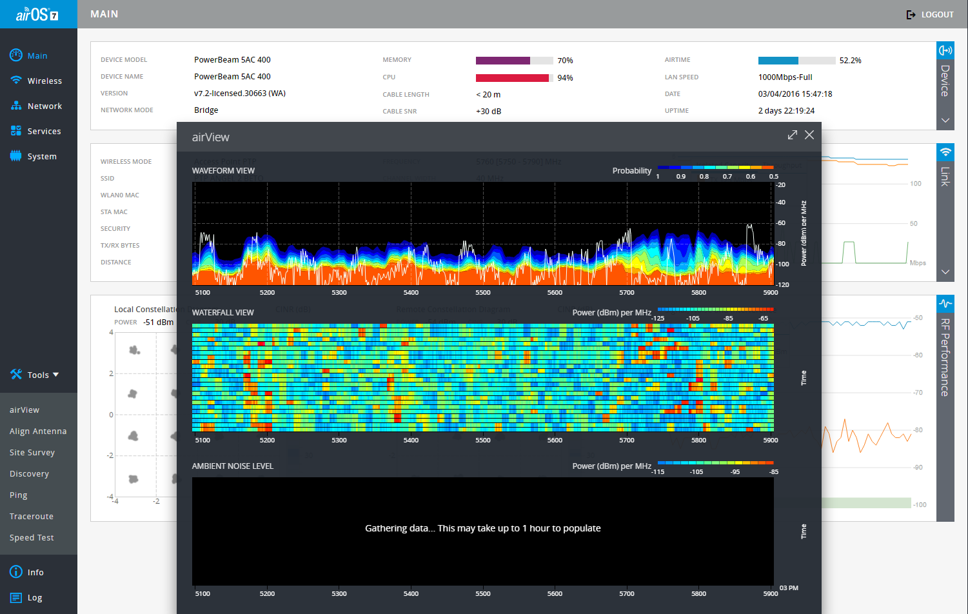This screenshot has width=968, height=614.
Task: Open Wireless settings via the Wi-Fi icon
Action: coord(16,81)
